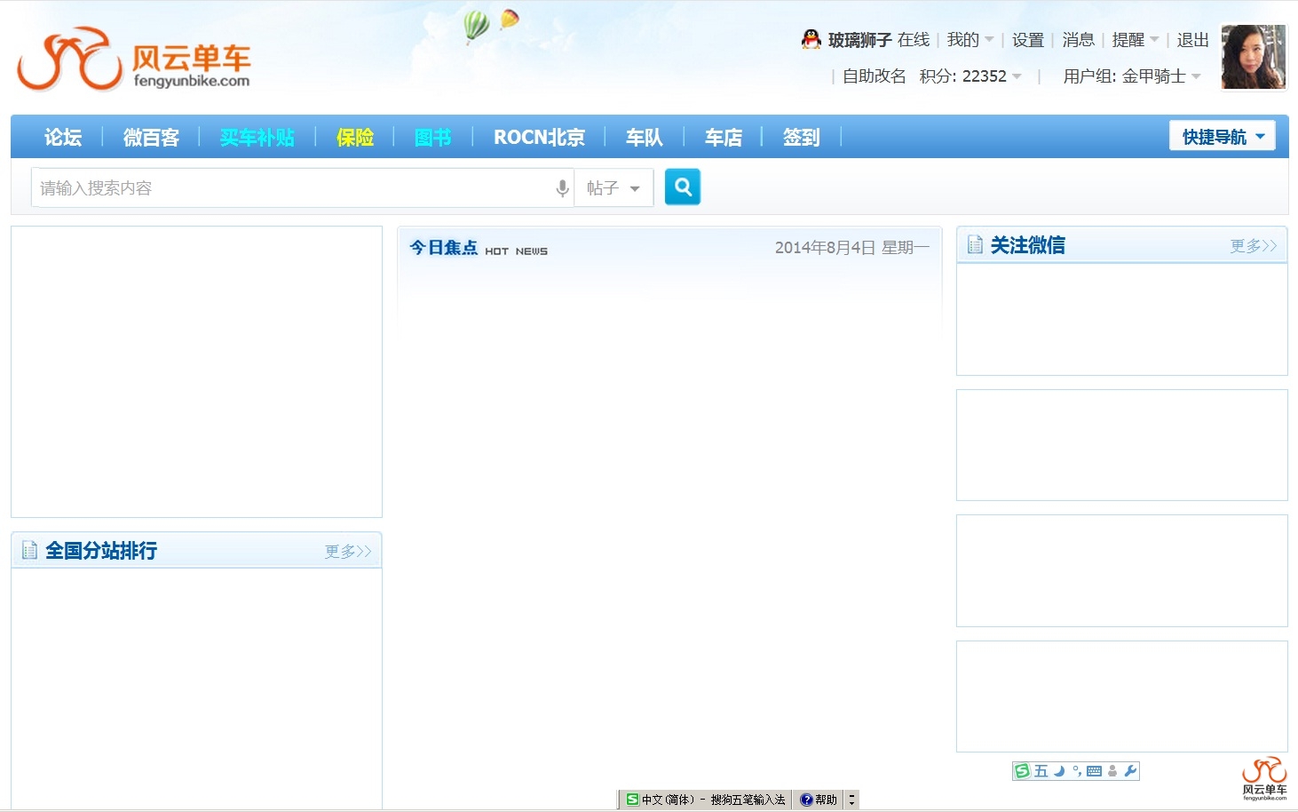1298x812 pixels.
Task: Click the Sogou green S logo icon
Action: pos(1023,771)
